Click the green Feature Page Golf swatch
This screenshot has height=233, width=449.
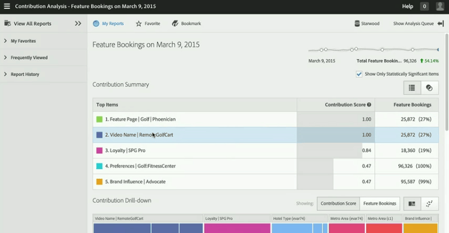99,120
